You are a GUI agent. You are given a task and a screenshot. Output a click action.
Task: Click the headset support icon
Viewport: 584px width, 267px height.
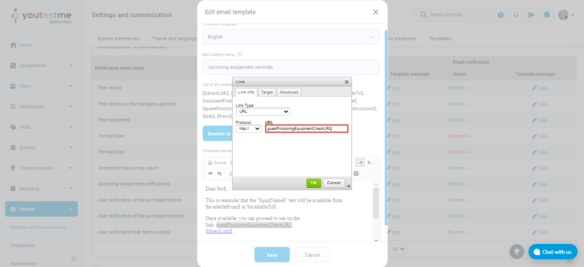(x=516, y=15)
